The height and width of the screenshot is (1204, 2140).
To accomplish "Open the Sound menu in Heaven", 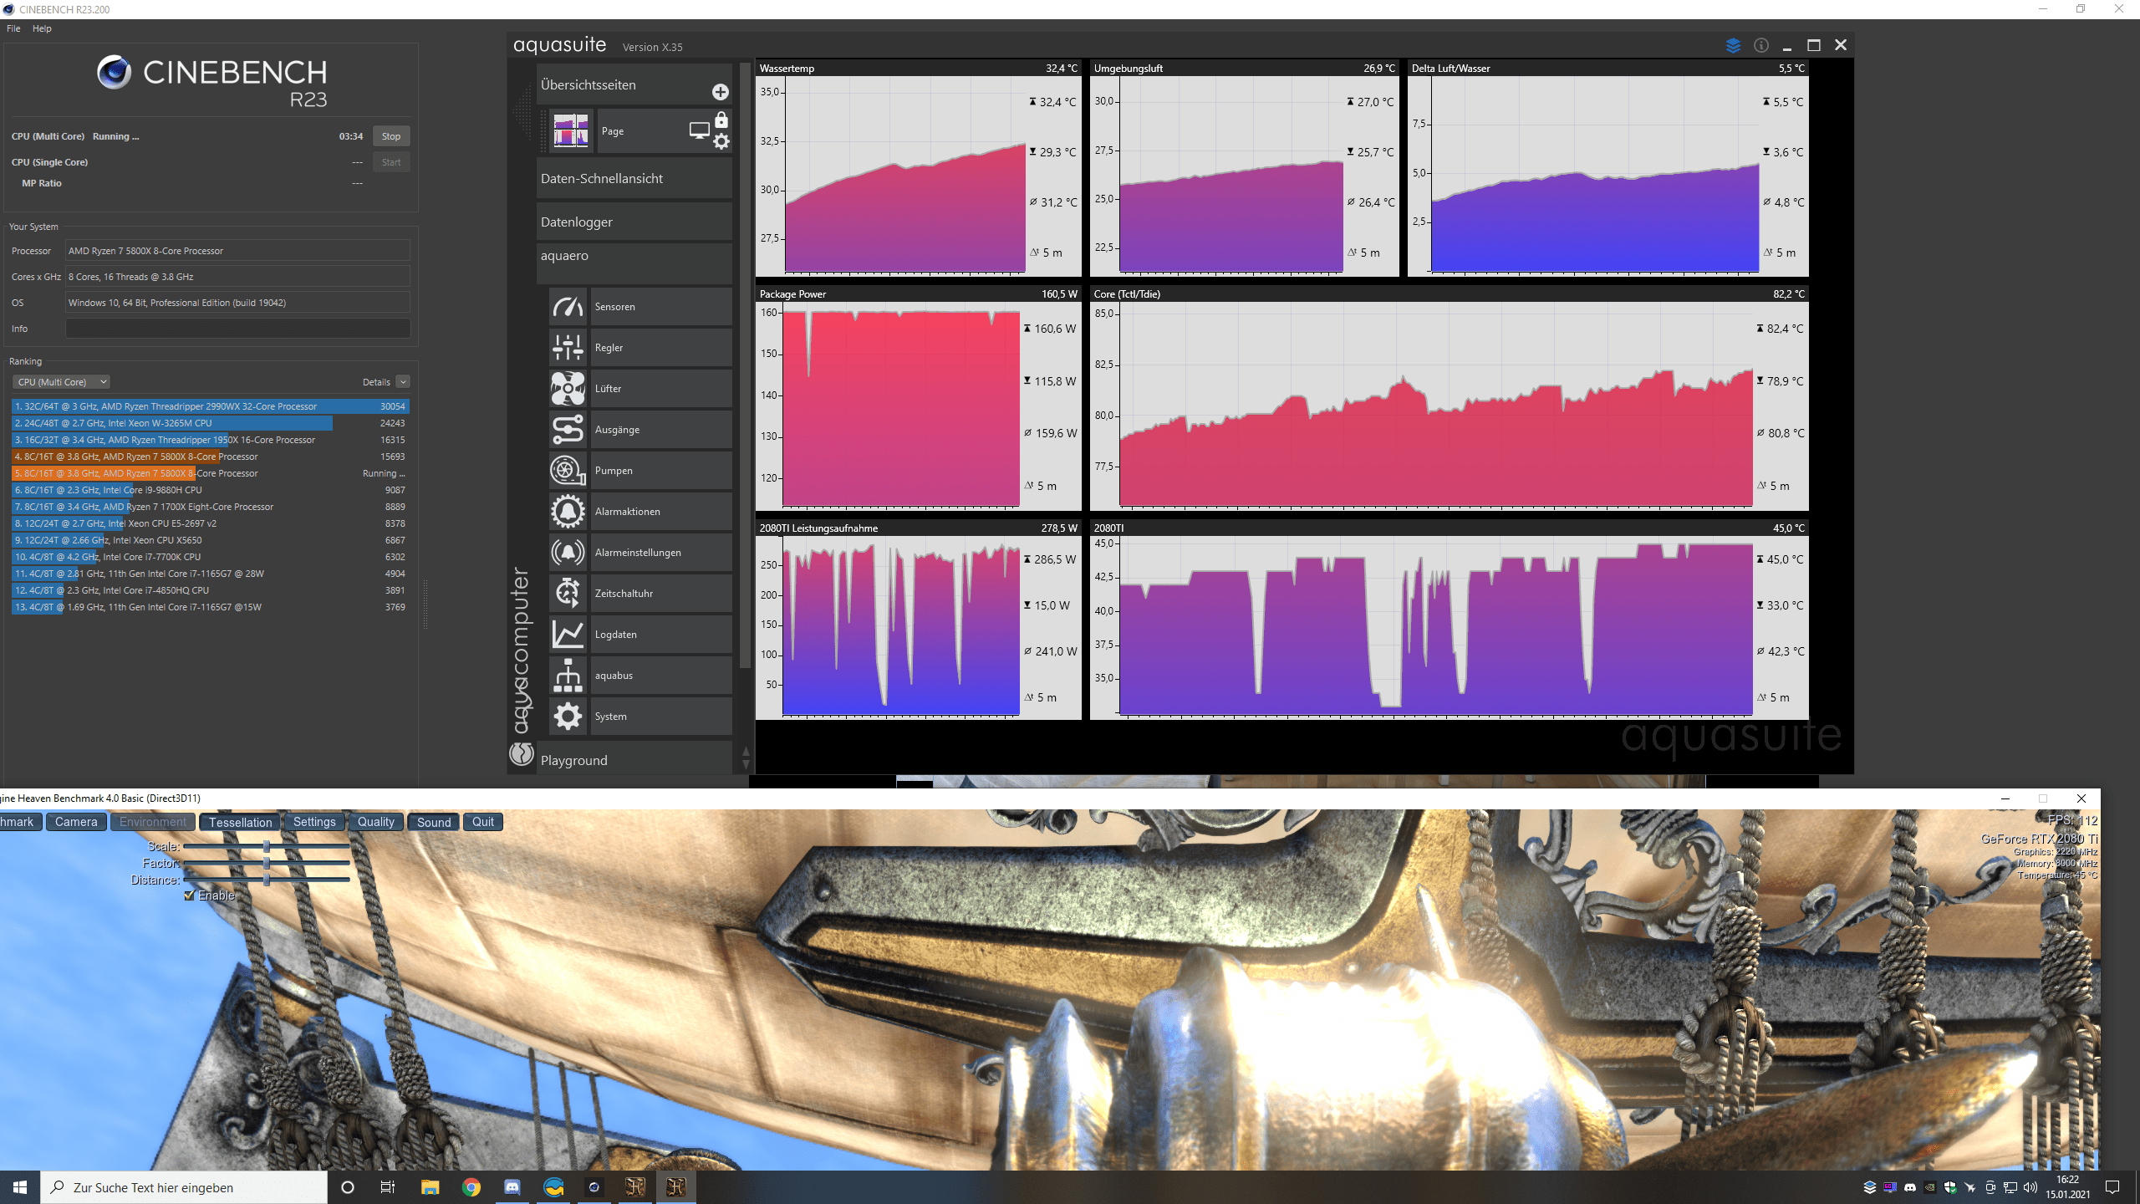I will coord(434,822).
